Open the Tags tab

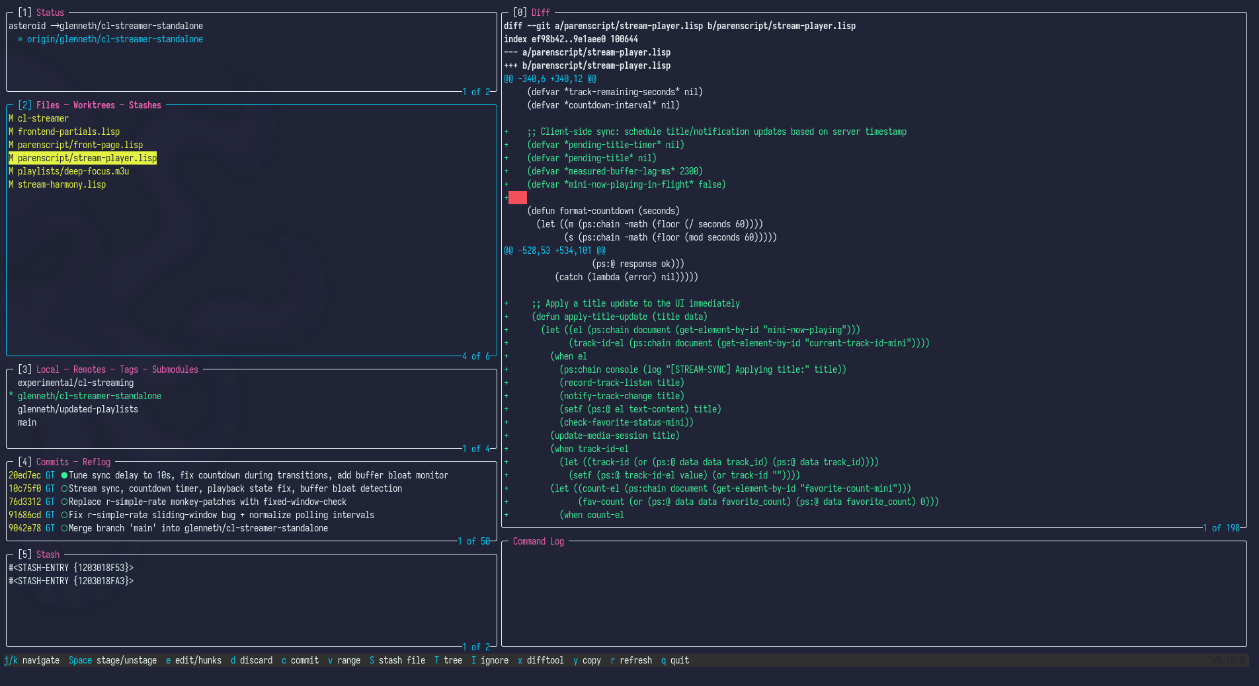[x=129, y=369]
